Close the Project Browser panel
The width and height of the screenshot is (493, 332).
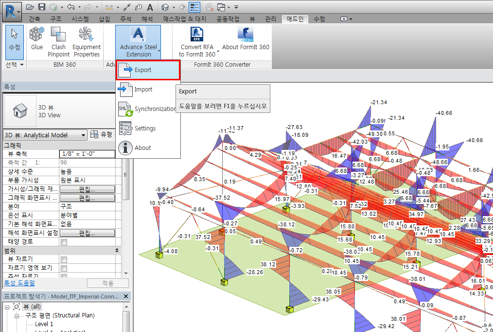click(x=126, y=296)
